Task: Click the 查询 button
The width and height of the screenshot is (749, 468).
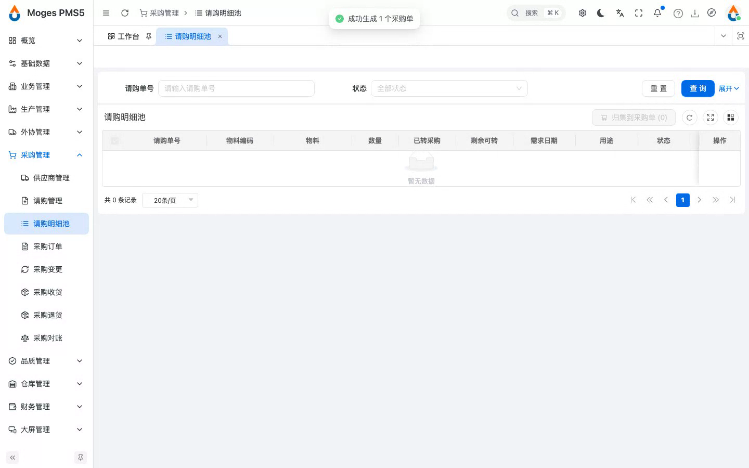Action: (698, 88)
